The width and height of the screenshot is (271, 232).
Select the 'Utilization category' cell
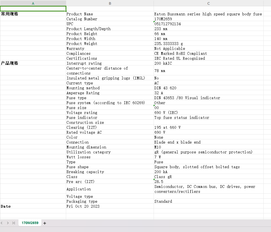point(110,152)
